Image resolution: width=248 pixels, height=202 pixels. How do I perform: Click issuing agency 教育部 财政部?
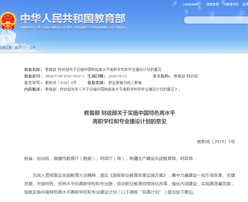(x=186, y=76)
